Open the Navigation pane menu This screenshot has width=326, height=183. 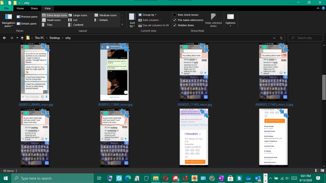click(x=8, y=22)
